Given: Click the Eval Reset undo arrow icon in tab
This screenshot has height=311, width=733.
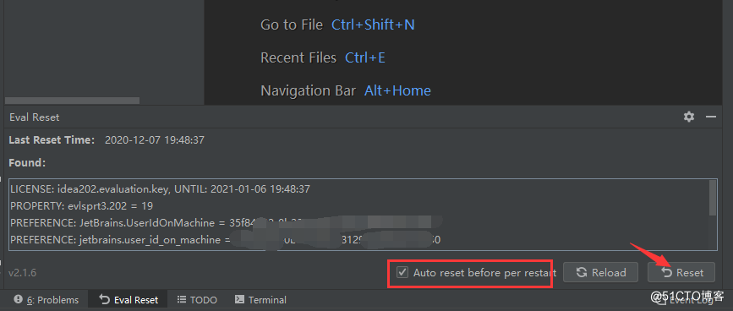Looking at the screenshot, I should [105, 299].
